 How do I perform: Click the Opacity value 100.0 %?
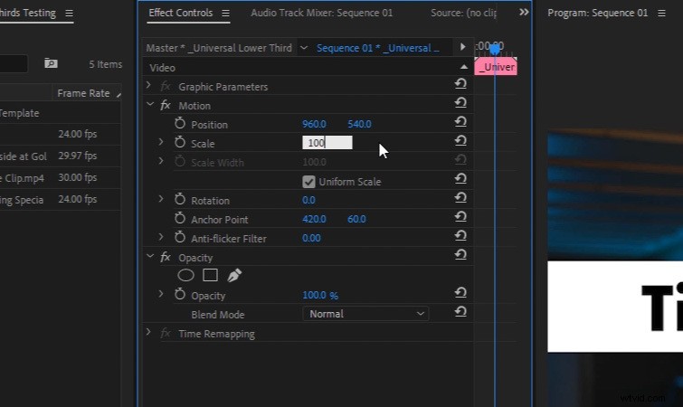point(320,295)
